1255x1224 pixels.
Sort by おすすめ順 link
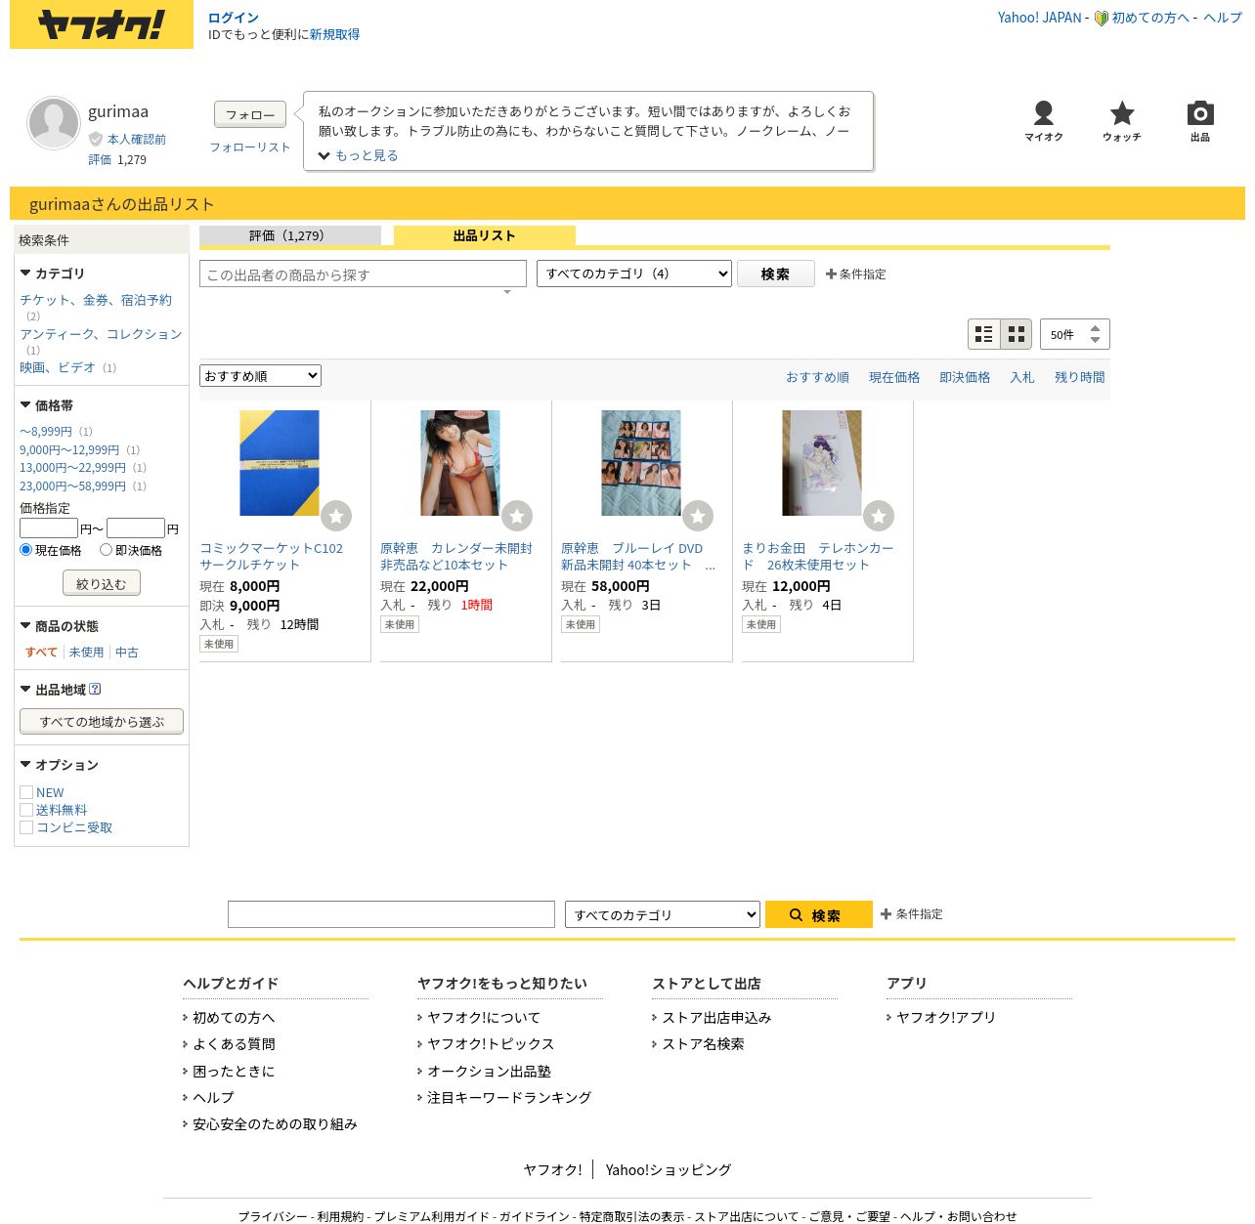[817, 377]
